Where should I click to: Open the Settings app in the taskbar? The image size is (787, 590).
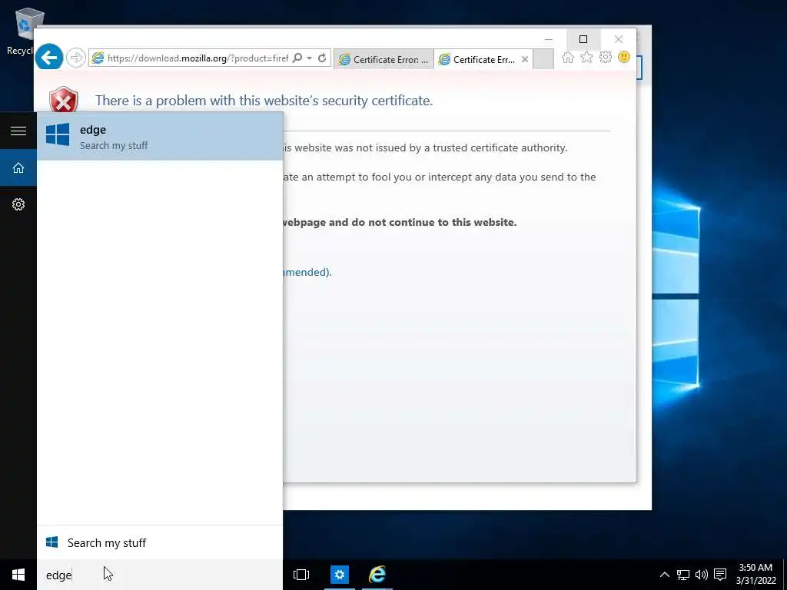339,575
